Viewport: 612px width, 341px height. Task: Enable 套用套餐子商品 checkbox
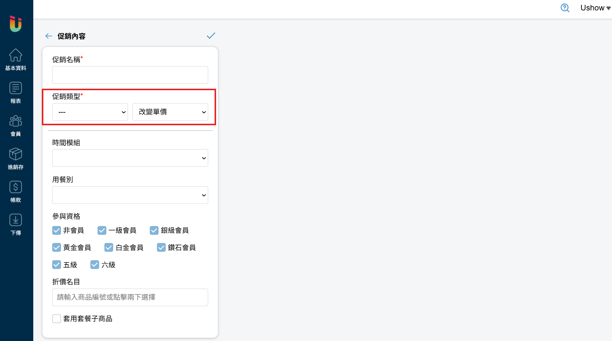point(56,319)
